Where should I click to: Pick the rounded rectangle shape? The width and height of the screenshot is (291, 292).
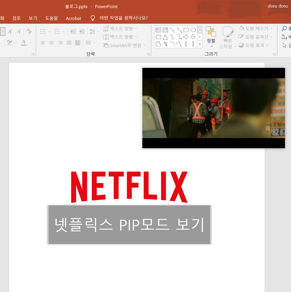pyautogui.click(x=158, y=37)
